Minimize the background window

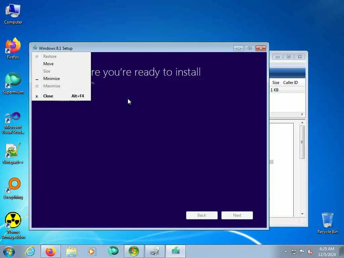point(277,57)
